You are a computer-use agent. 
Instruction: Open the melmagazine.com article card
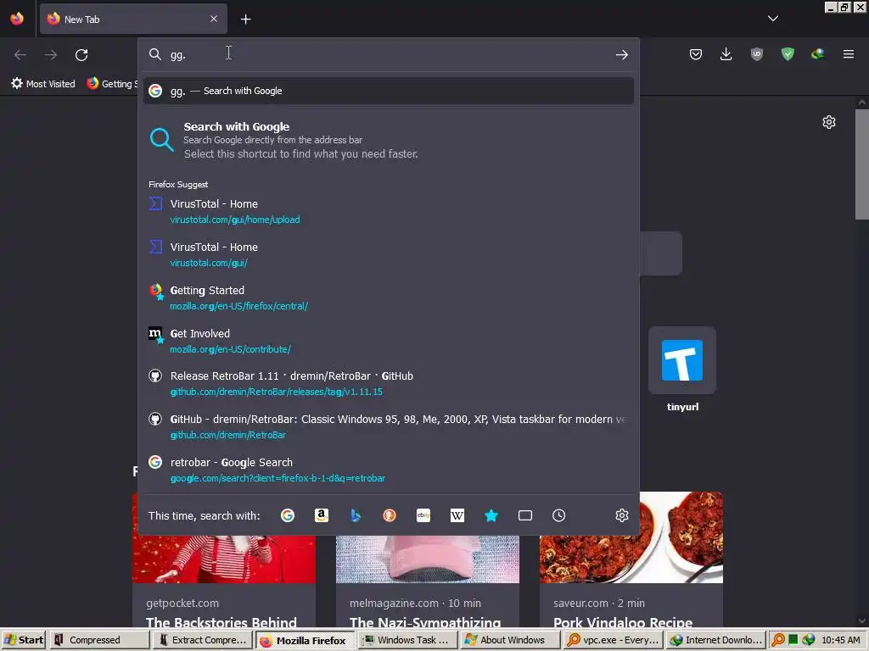tap(428, 581)
